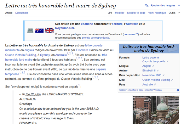Image resolution: width=184 pixels, height=124 pixels.
Task: Select the Lire tab
Action: (x=110, y=13)
